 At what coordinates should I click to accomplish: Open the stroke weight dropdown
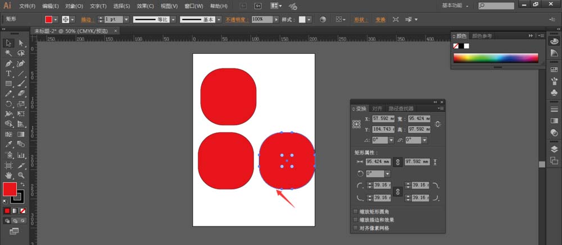(x=126, y=19)
